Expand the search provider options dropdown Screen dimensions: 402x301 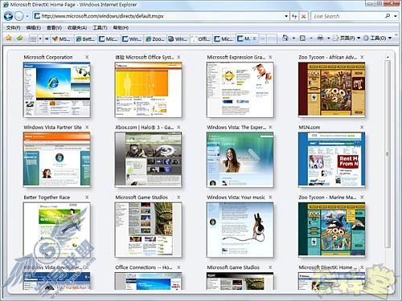coord(396,16)
